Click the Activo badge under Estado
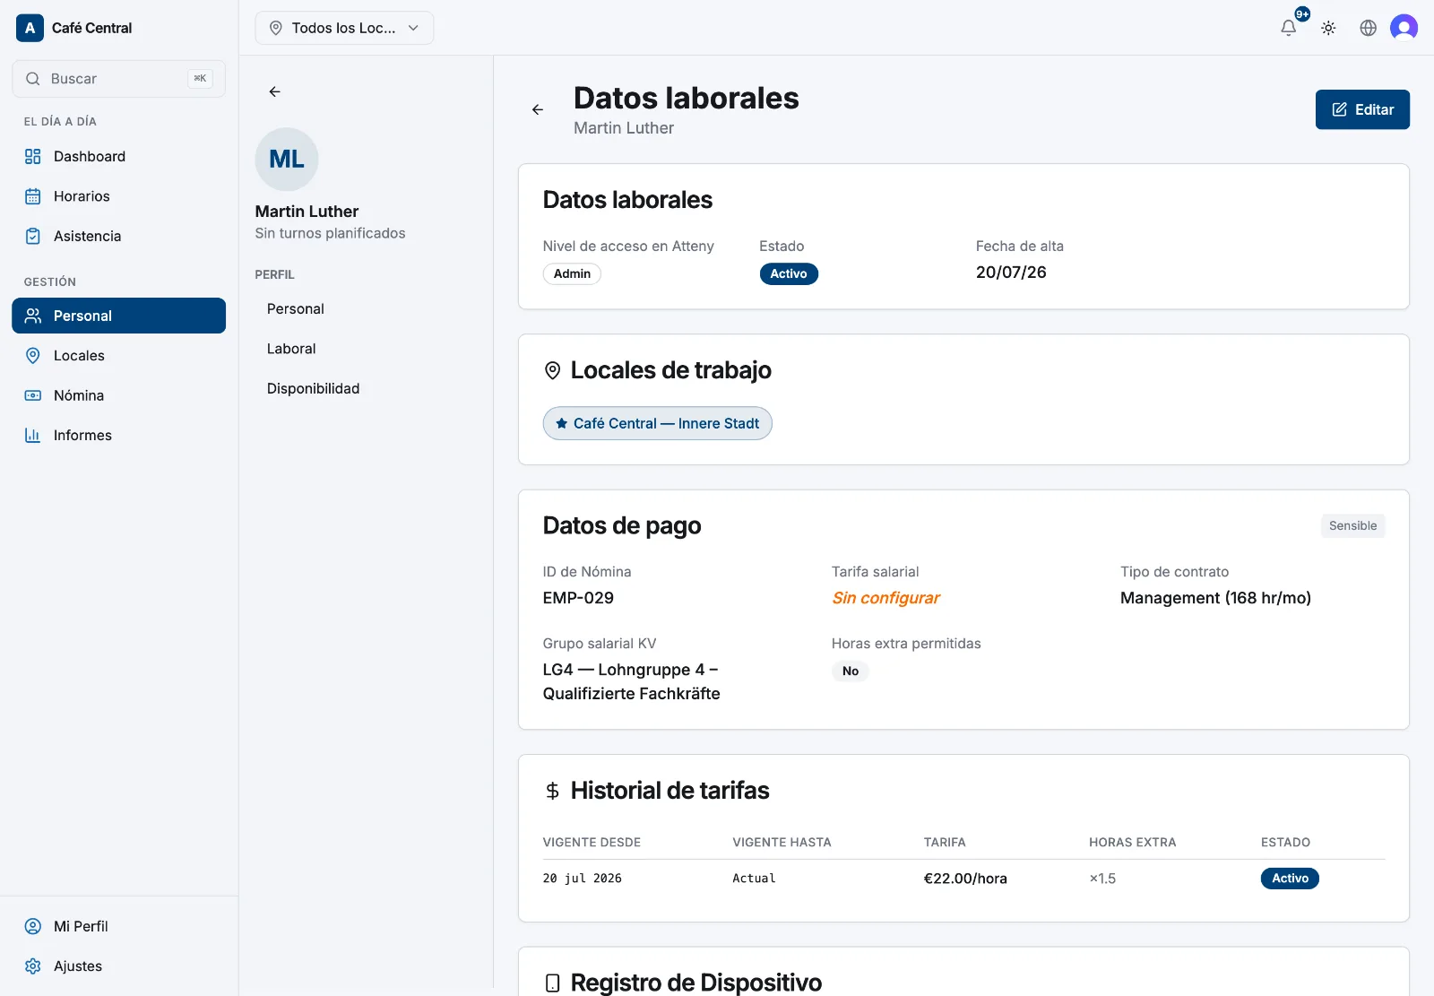This screenshot has width=1434, height=996. [789, 273]
